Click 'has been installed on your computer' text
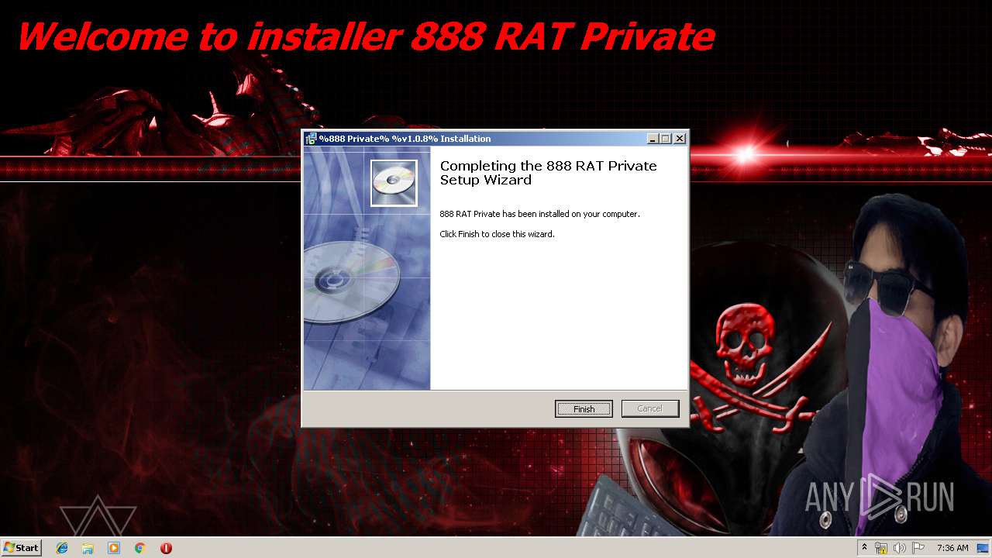Screen dimensions: 992x558 pyautogui.click(x=570, y=214)
